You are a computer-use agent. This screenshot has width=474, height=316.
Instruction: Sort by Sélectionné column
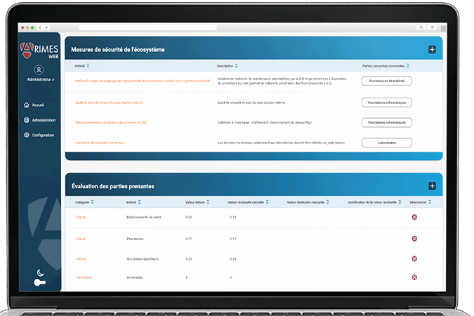(430, 202)
